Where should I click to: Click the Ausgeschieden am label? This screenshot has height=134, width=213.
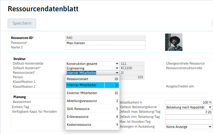[x=180, y=86]
